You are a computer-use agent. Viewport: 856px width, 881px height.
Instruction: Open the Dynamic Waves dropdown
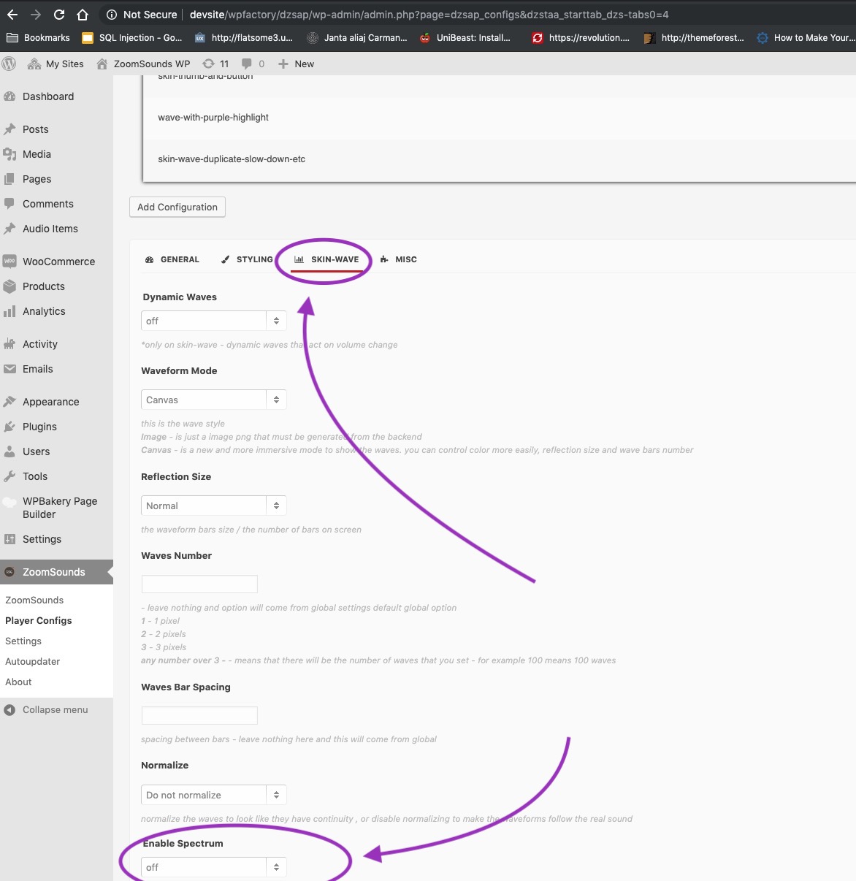[213, 321]
